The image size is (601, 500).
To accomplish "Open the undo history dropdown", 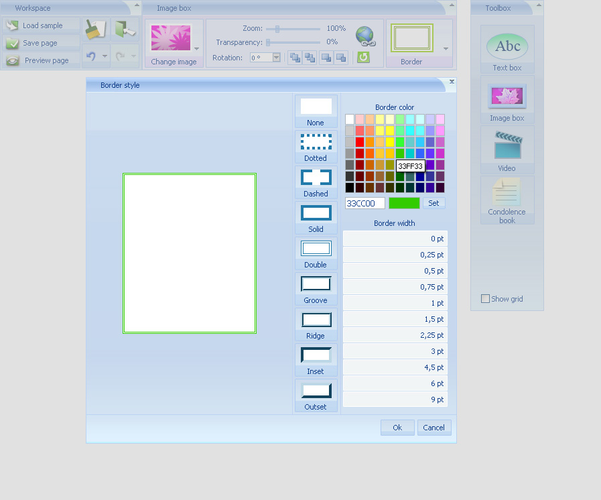I will (105, 56).
